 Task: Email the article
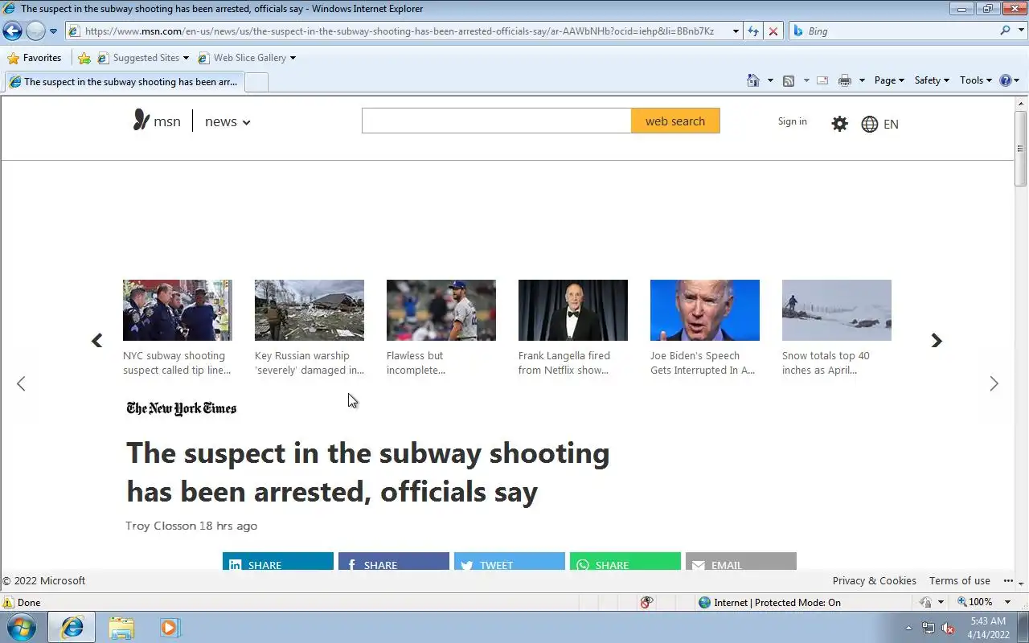coord(741,561)
